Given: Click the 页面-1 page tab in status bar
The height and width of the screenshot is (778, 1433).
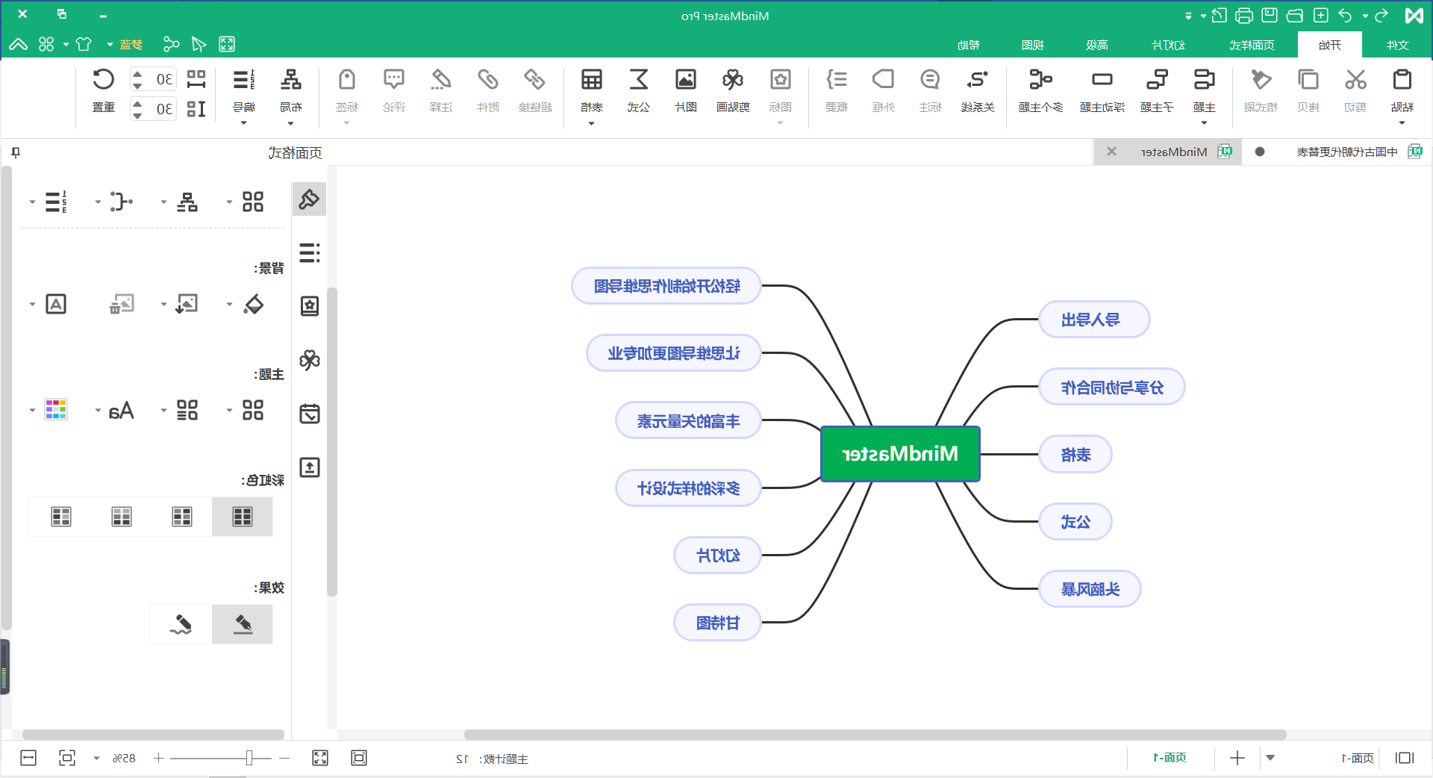Looking at the screenshot, I should tap(1170, 758).
